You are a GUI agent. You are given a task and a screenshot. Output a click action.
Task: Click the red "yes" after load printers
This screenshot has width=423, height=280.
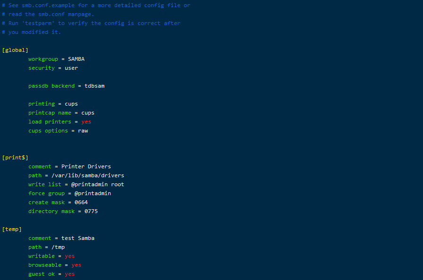click(x=86, y=122)
